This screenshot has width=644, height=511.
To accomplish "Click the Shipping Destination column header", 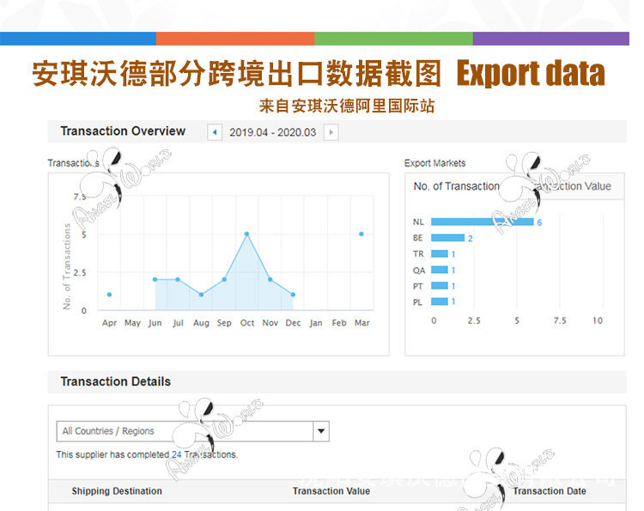I will [x=117, y=491].
